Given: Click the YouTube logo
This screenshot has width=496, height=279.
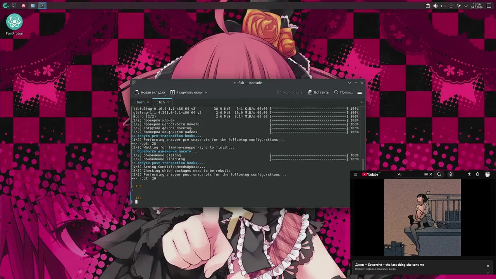Looking at the screenshot, I should point(370,174).
